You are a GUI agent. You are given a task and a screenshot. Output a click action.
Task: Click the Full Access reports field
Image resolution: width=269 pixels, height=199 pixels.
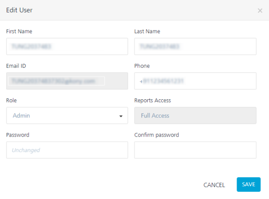[195, 115]
